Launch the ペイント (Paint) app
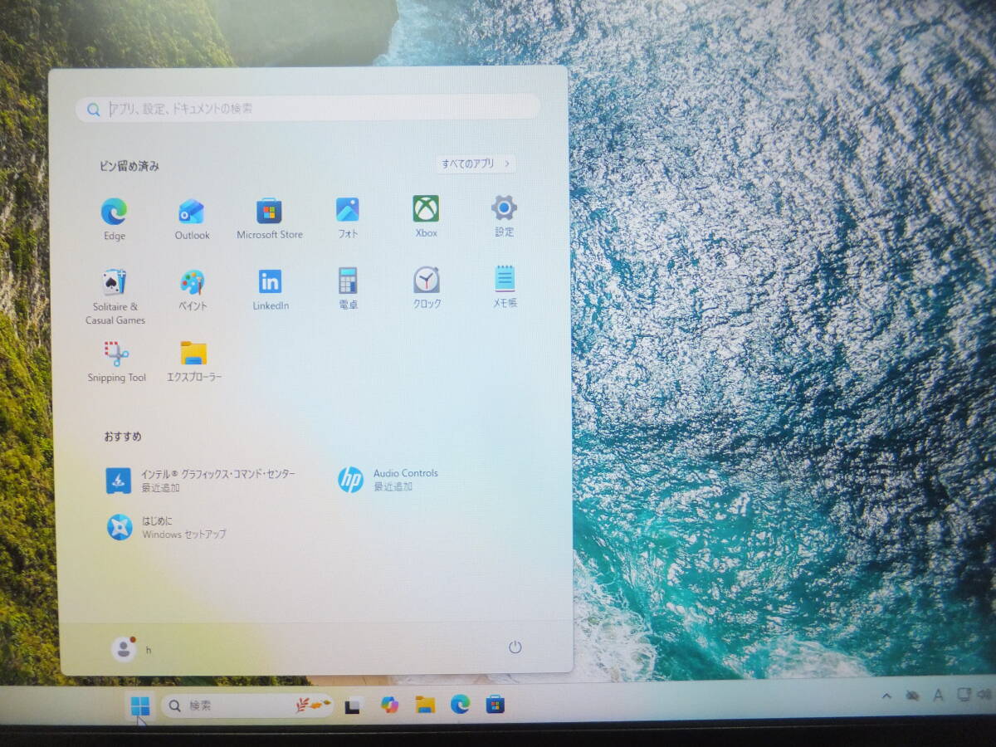The height and width of the screenshot is (747, 996). [193, 290]
